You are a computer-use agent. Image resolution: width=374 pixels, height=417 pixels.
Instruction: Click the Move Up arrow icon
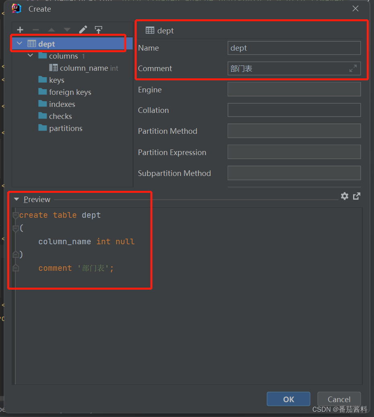coord(51,30)
